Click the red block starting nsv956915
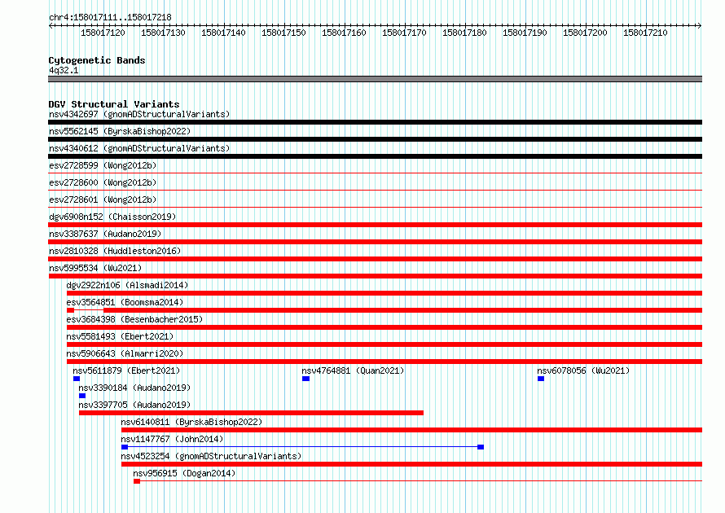This screenshot has width=725, height=513. [x=137, y=481]
